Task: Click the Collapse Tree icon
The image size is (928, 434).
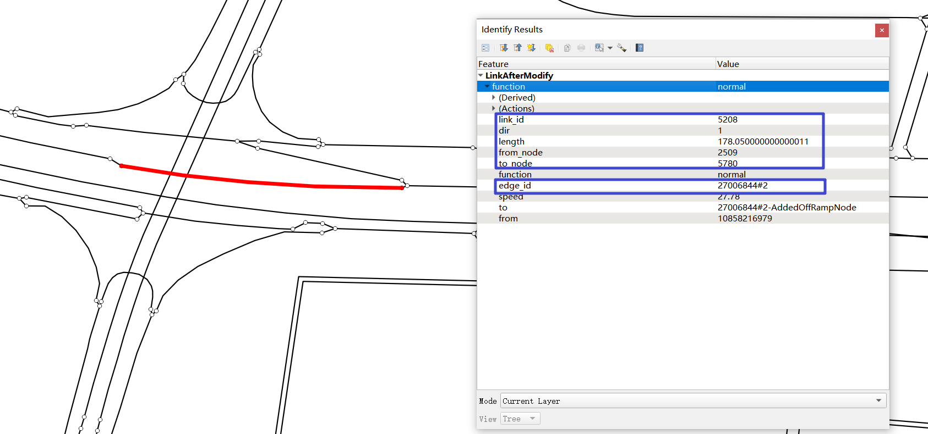Action: [x=517, y=48]
